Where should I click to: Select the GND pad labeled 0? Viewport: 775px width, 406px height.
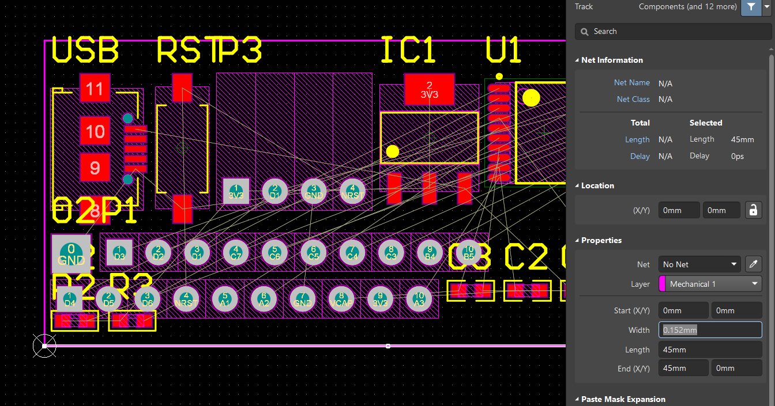click(x=71, y=252)
